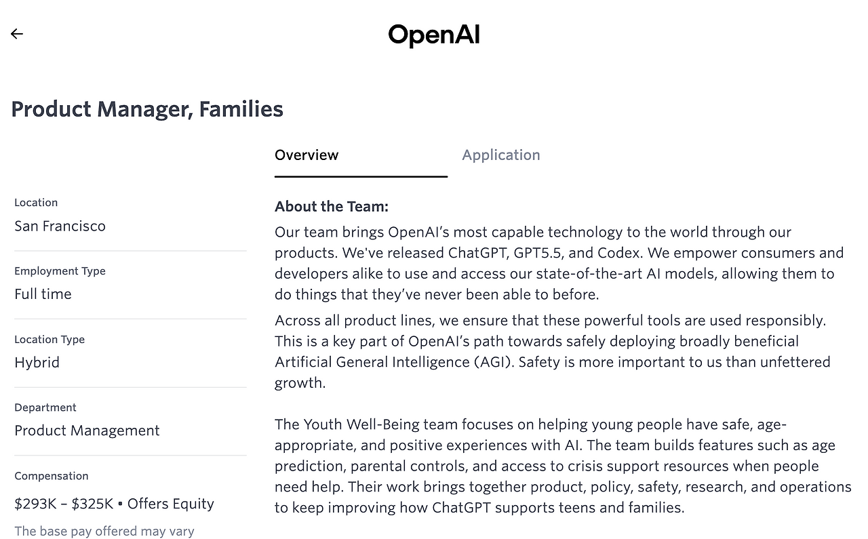The image size is (868, 539).
Task: Click the About the Team heading
Action: click(332, 207)
